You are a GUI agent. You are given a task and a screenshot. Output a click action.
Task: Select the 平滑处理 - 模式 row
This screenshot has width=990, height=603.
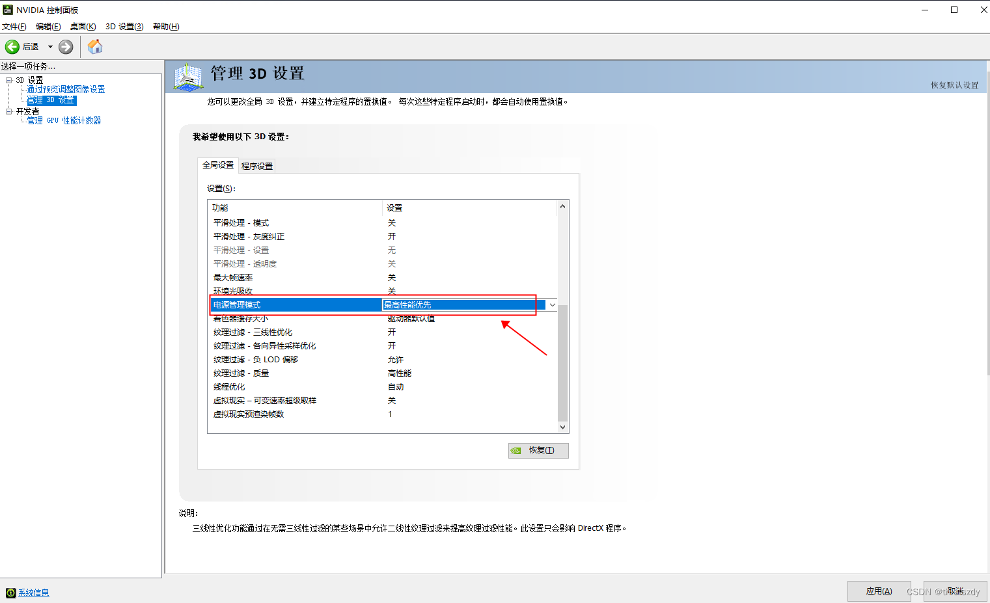(383, 223)
